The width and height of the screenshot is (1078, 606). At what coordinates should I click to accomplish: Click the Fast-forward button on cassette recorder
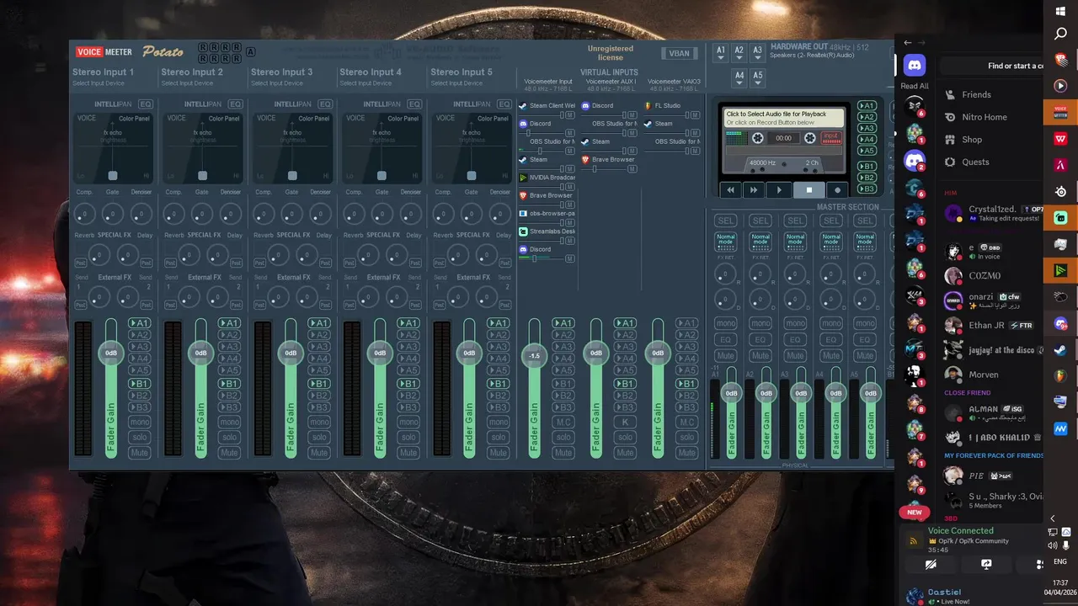[x=754, y=190]
